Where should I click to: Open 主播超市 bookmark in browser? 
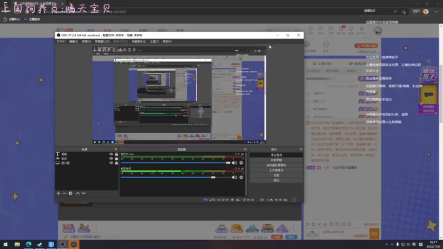pos(32,19)
